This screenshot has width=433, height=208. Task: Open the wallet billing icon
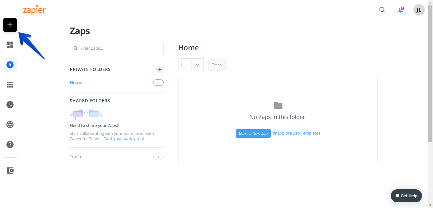[x=10, y=171]
